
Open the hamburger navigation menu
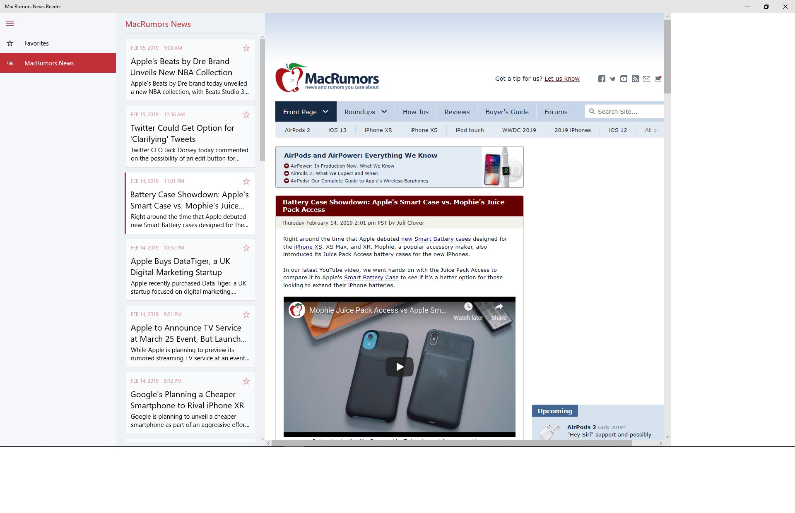point(10,24)
